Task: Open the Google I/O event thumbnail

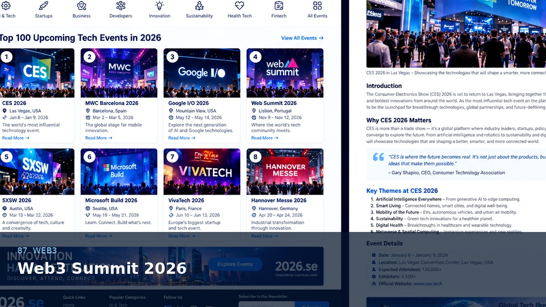Action: 202,73
